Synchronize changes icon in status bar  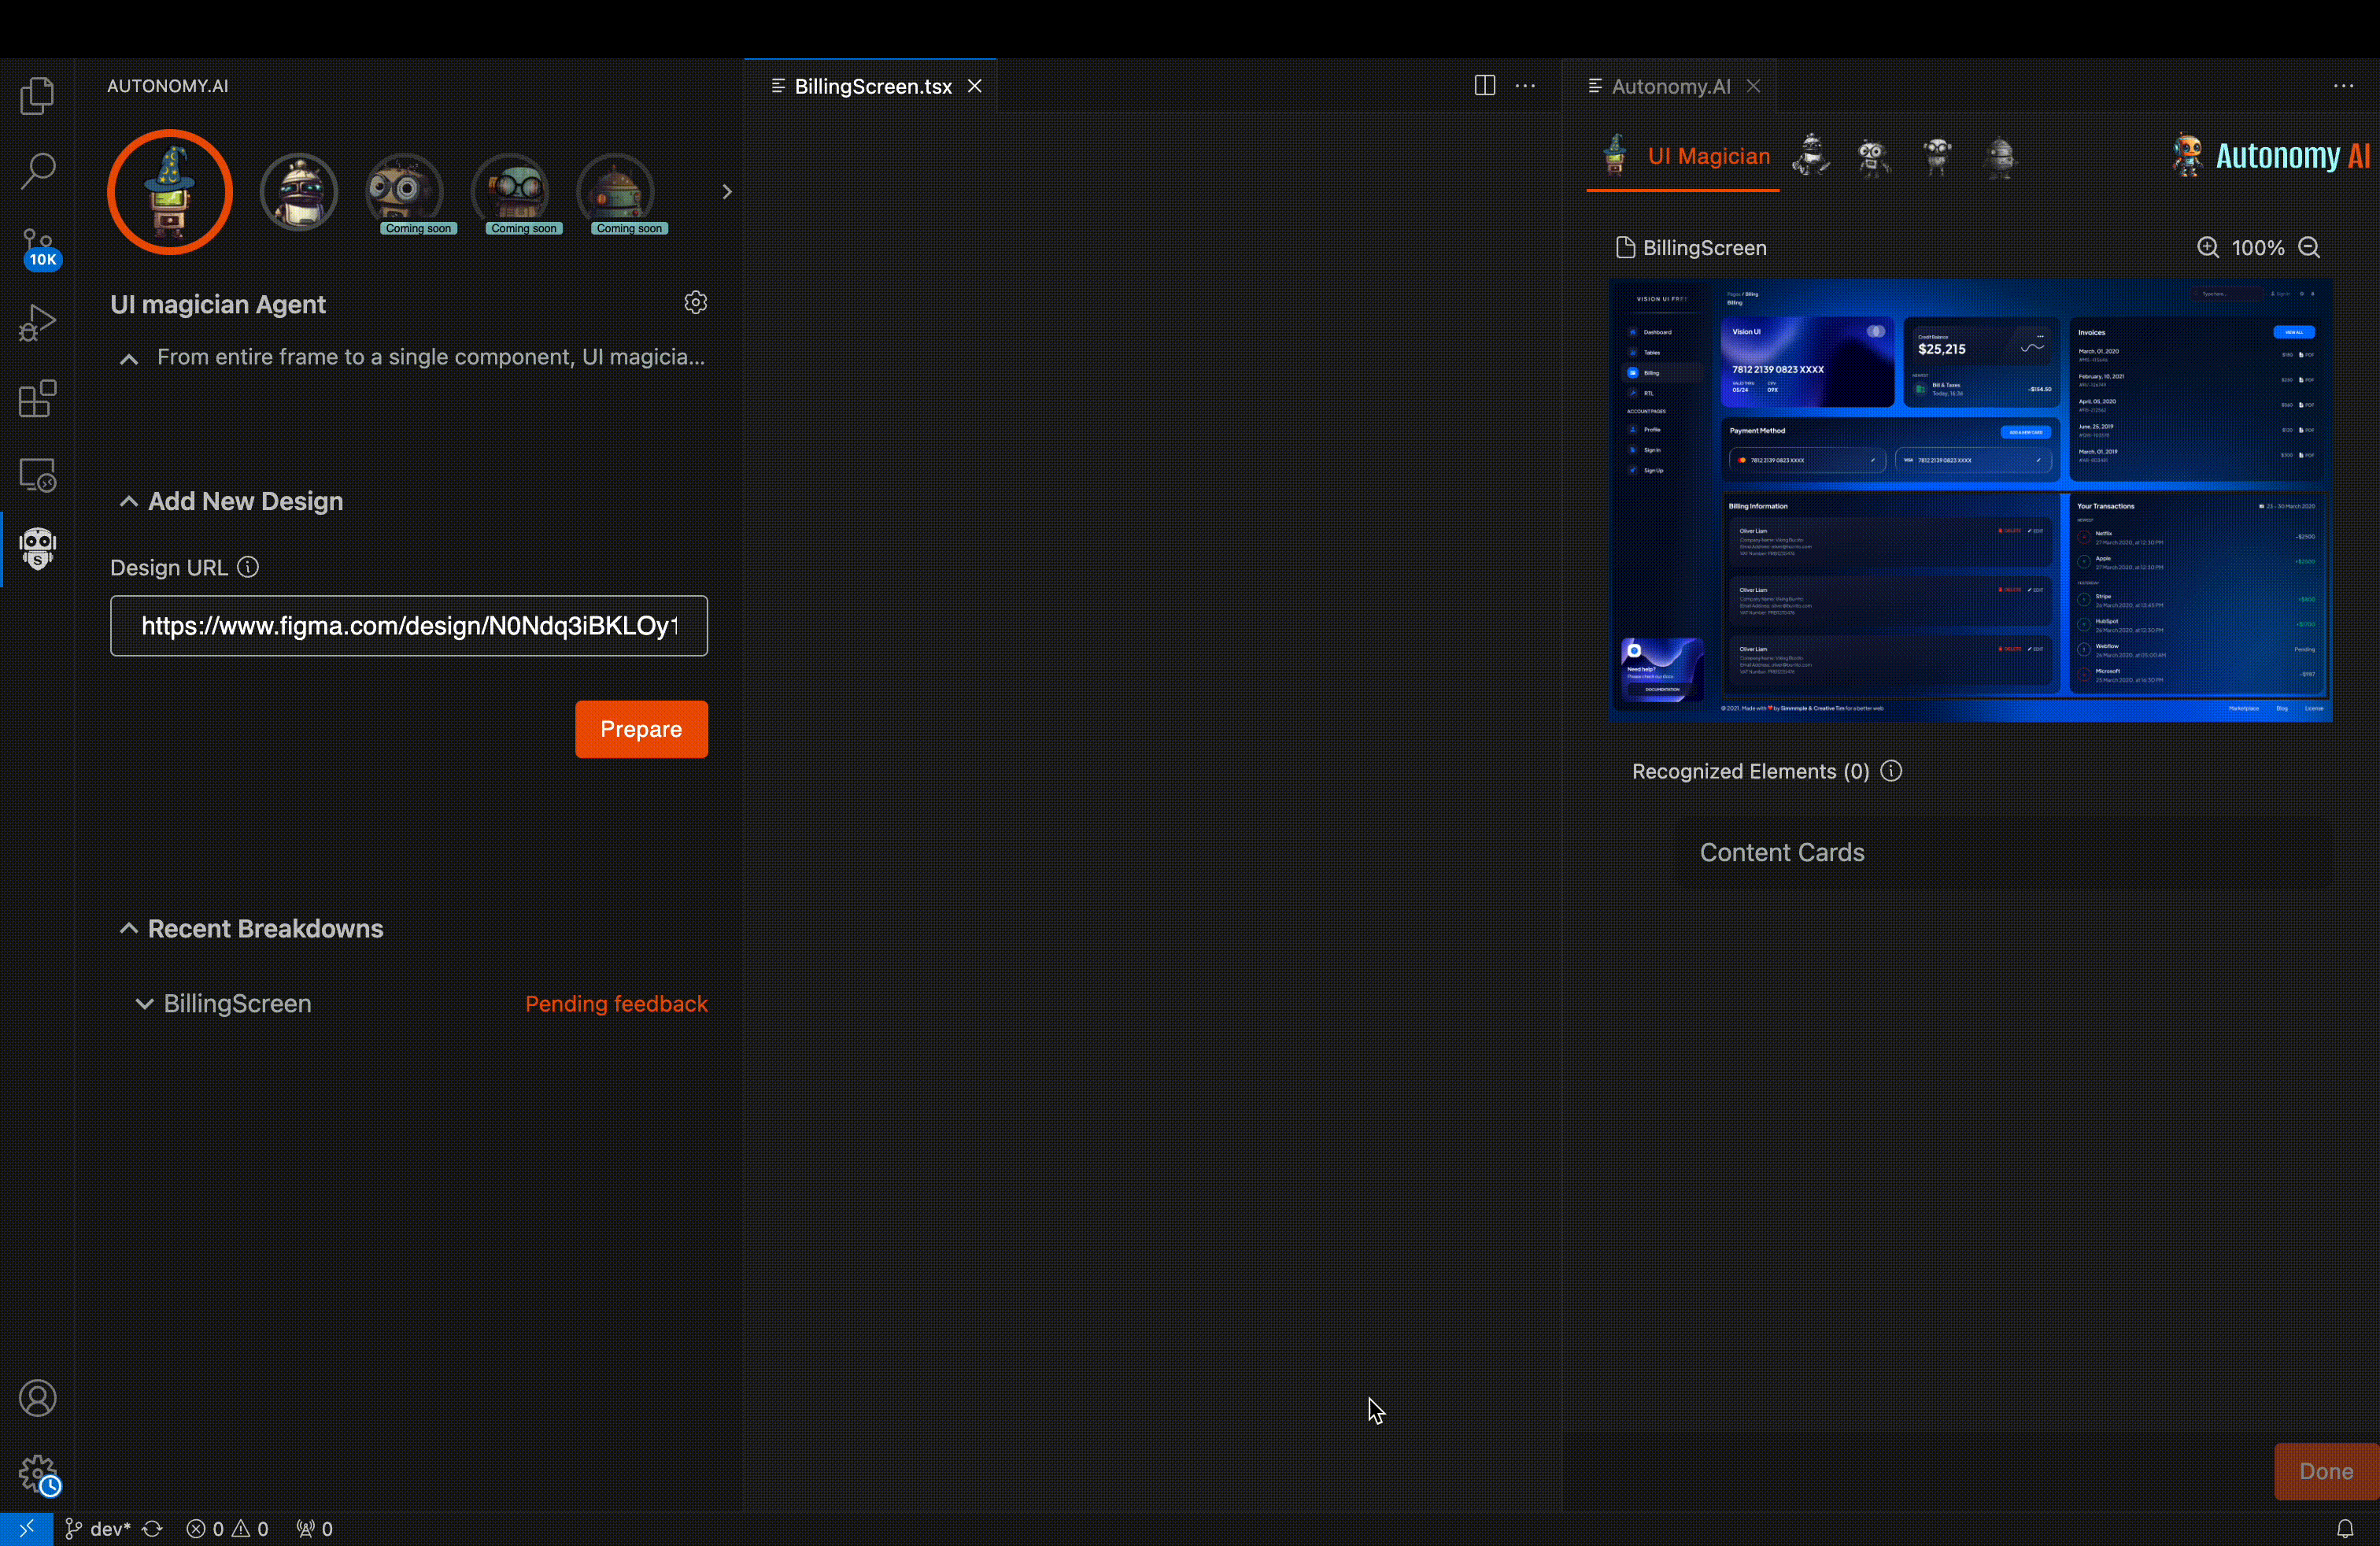(x=152, y=1529)
